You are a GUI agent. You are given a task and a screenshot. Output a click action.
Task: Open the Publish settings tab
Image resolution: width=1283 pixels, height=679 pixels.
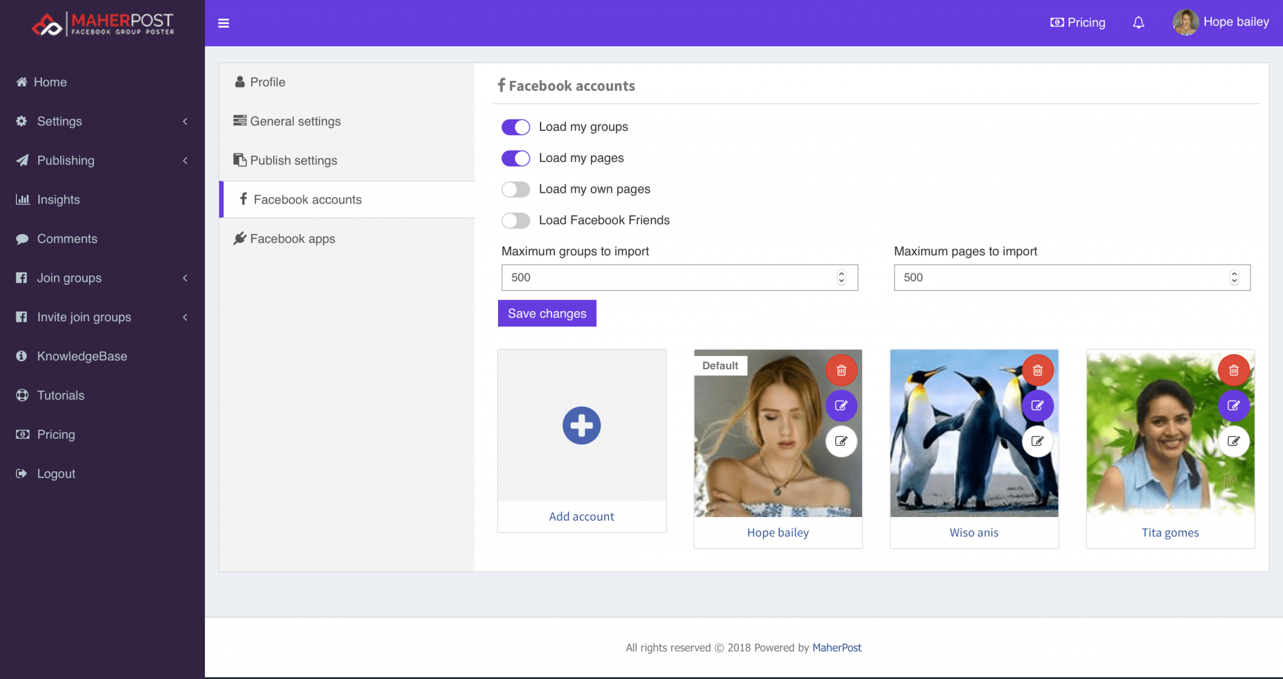[293, 160]
